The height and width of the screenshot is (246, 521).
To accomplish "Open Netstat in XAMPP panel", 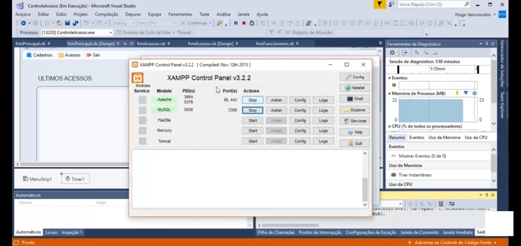I will click(355, 88).
